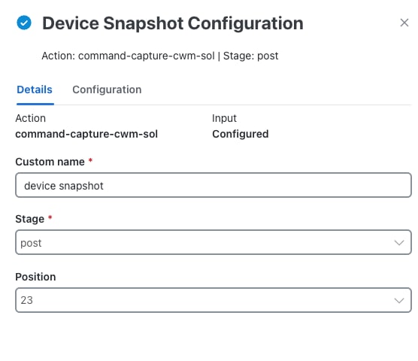The width and height of the screenshot is (418, 361).
Task: Click the Stage field label
Action: [30, 219]
